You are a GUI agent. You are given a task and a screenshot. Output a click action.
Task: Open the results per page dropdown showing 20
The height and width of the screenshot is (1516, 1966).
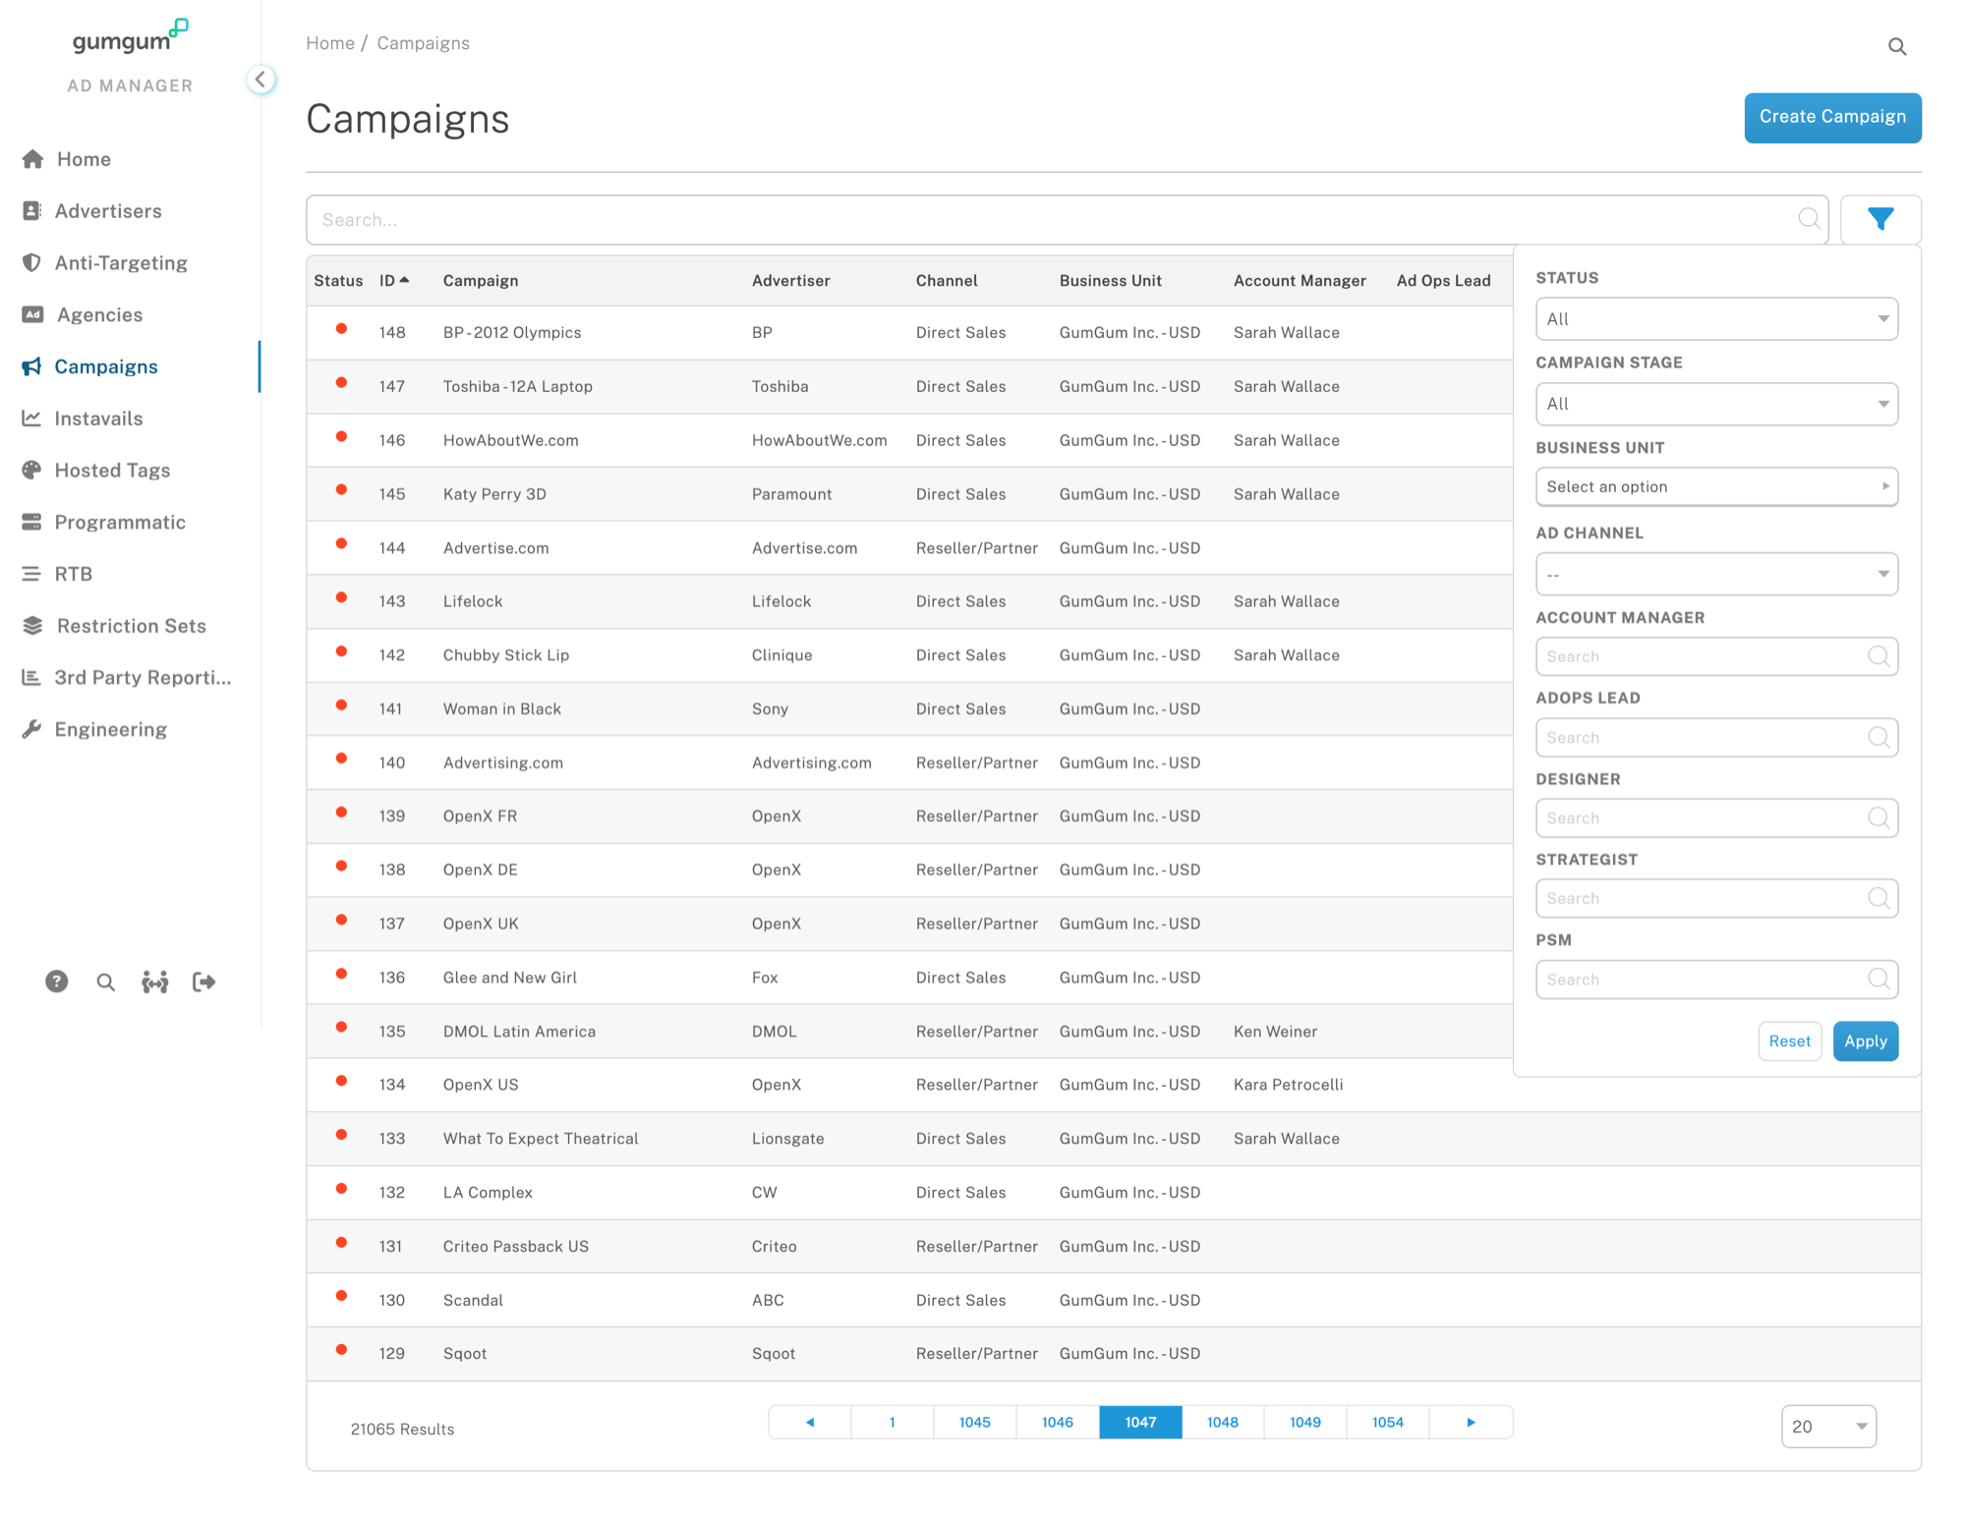click(1828, 1427)
